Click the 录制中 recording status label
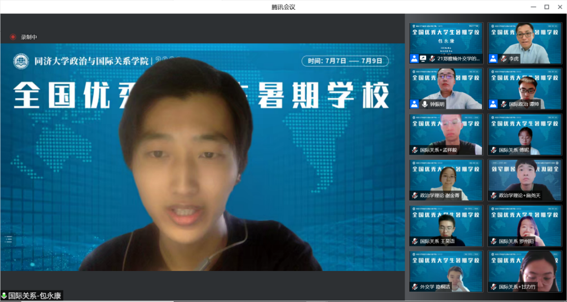 [29, 37]
